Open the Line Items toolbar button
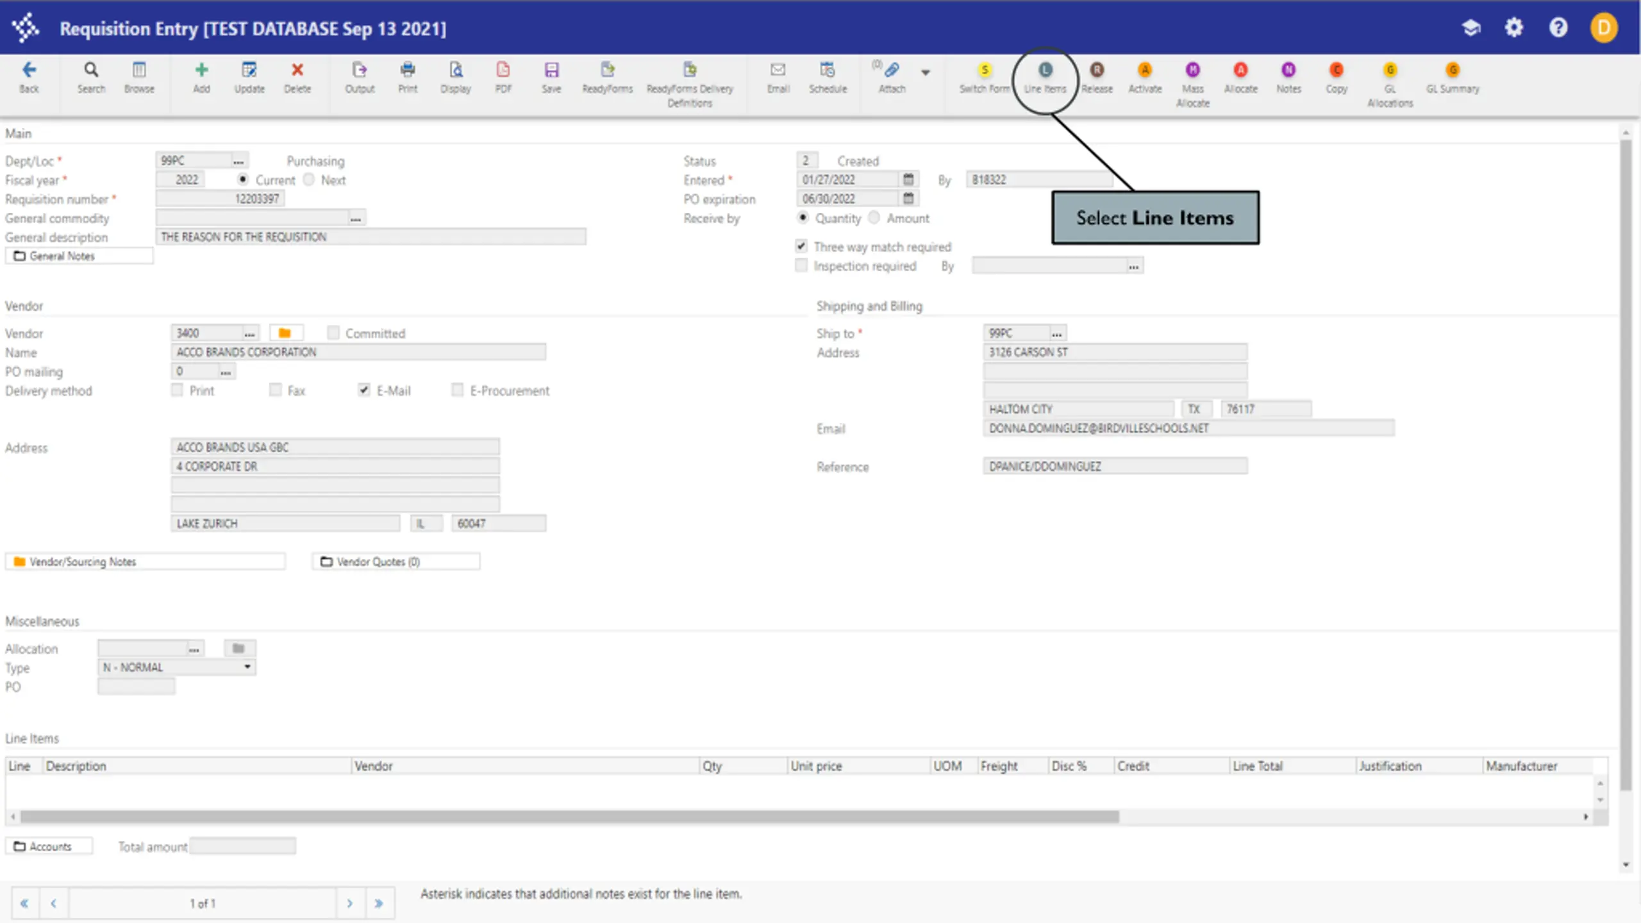This screenshot has width=1641, height=923. click(x=1045, y=78)
